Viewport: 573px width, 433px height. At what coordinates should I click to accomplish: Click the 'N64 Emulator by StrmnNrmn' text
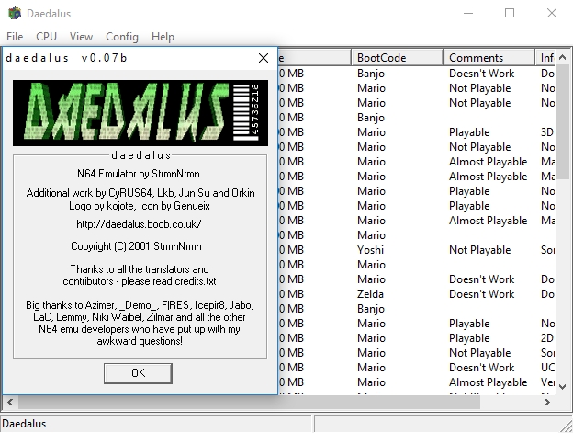point(139,174)
